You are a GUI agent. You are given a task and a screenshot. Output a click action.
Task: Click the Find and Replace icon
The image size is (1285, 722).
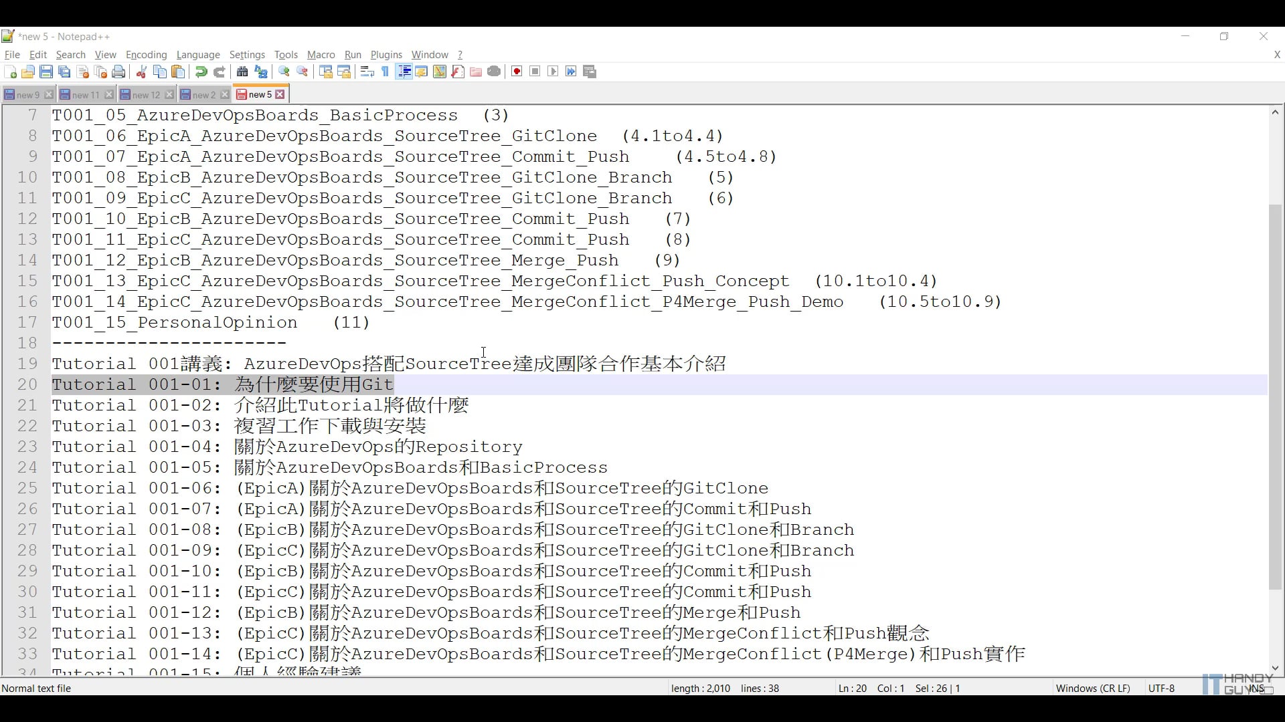(x=261, y=72)
